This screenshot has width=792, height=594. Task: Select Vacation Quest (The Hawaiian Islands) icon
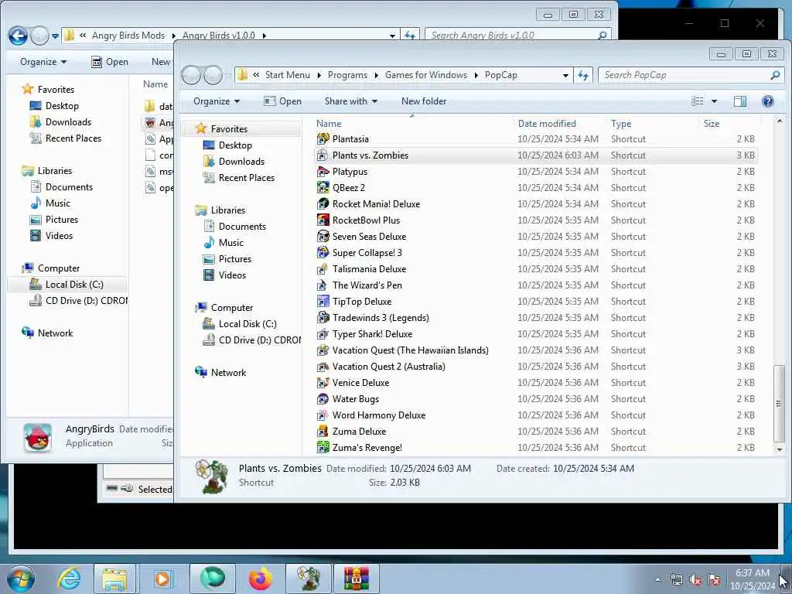click(x=323, y=350)
